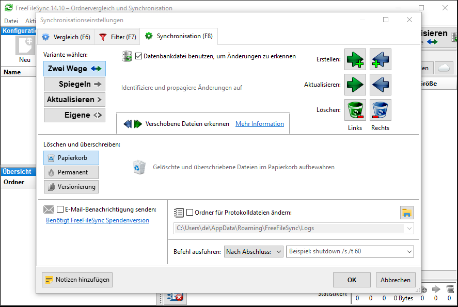Screen dimensions: 458x307
Task: Click the 'Befehl ausführen:' label
Action: (x=197, y=252)
